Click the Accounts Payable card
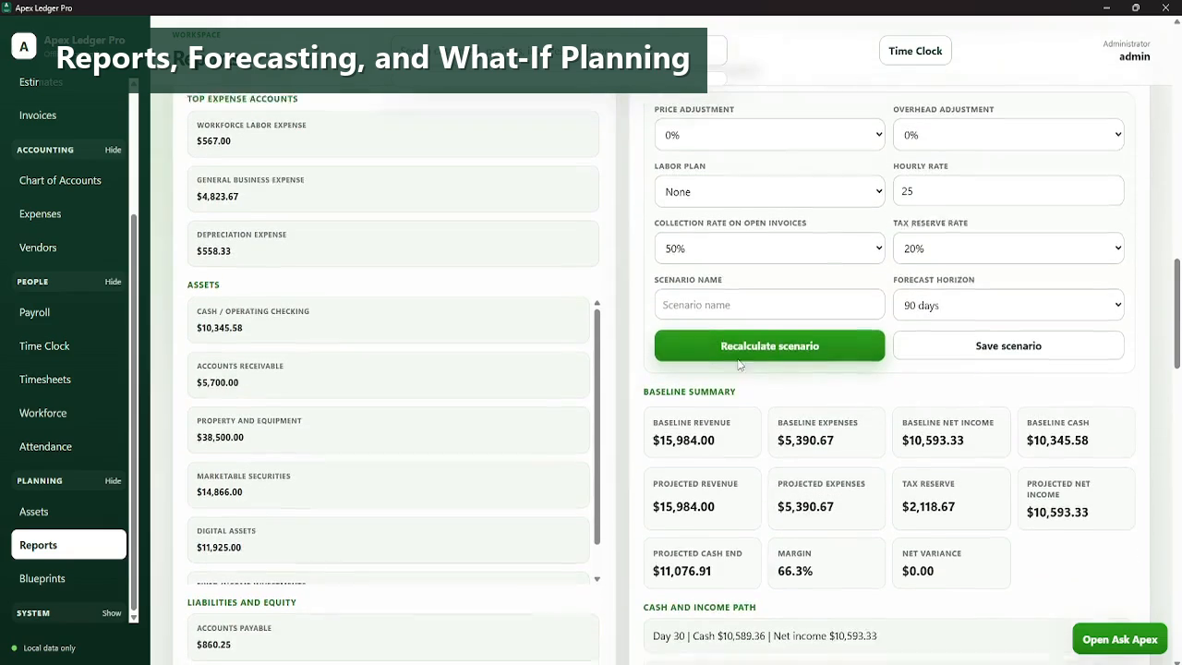This screenshot has width=1182, height=665. [x=392, y=636]
